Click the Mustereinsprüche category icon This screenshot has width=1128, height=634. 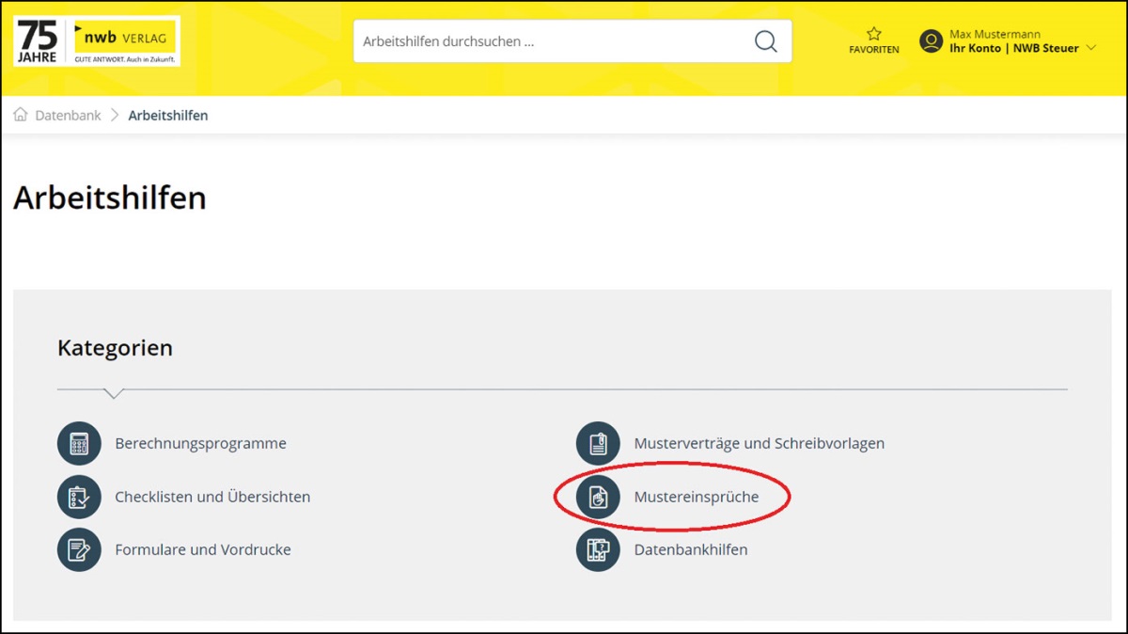point(598,497)
